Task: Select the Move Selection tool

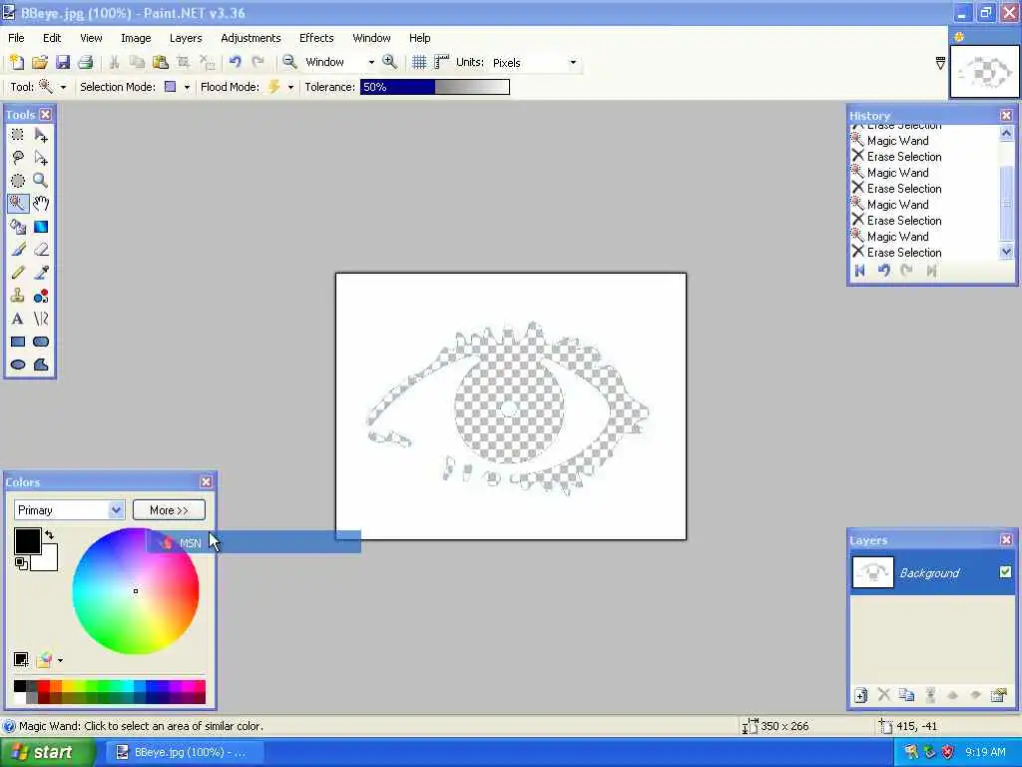Action: coord(41,158)
